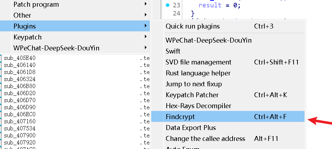Open the Plugins submenu

tap(75, 26)
